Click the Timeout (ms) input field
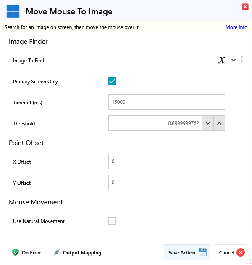The width and height of the screenshot is (252, 265). pos(166,102)
